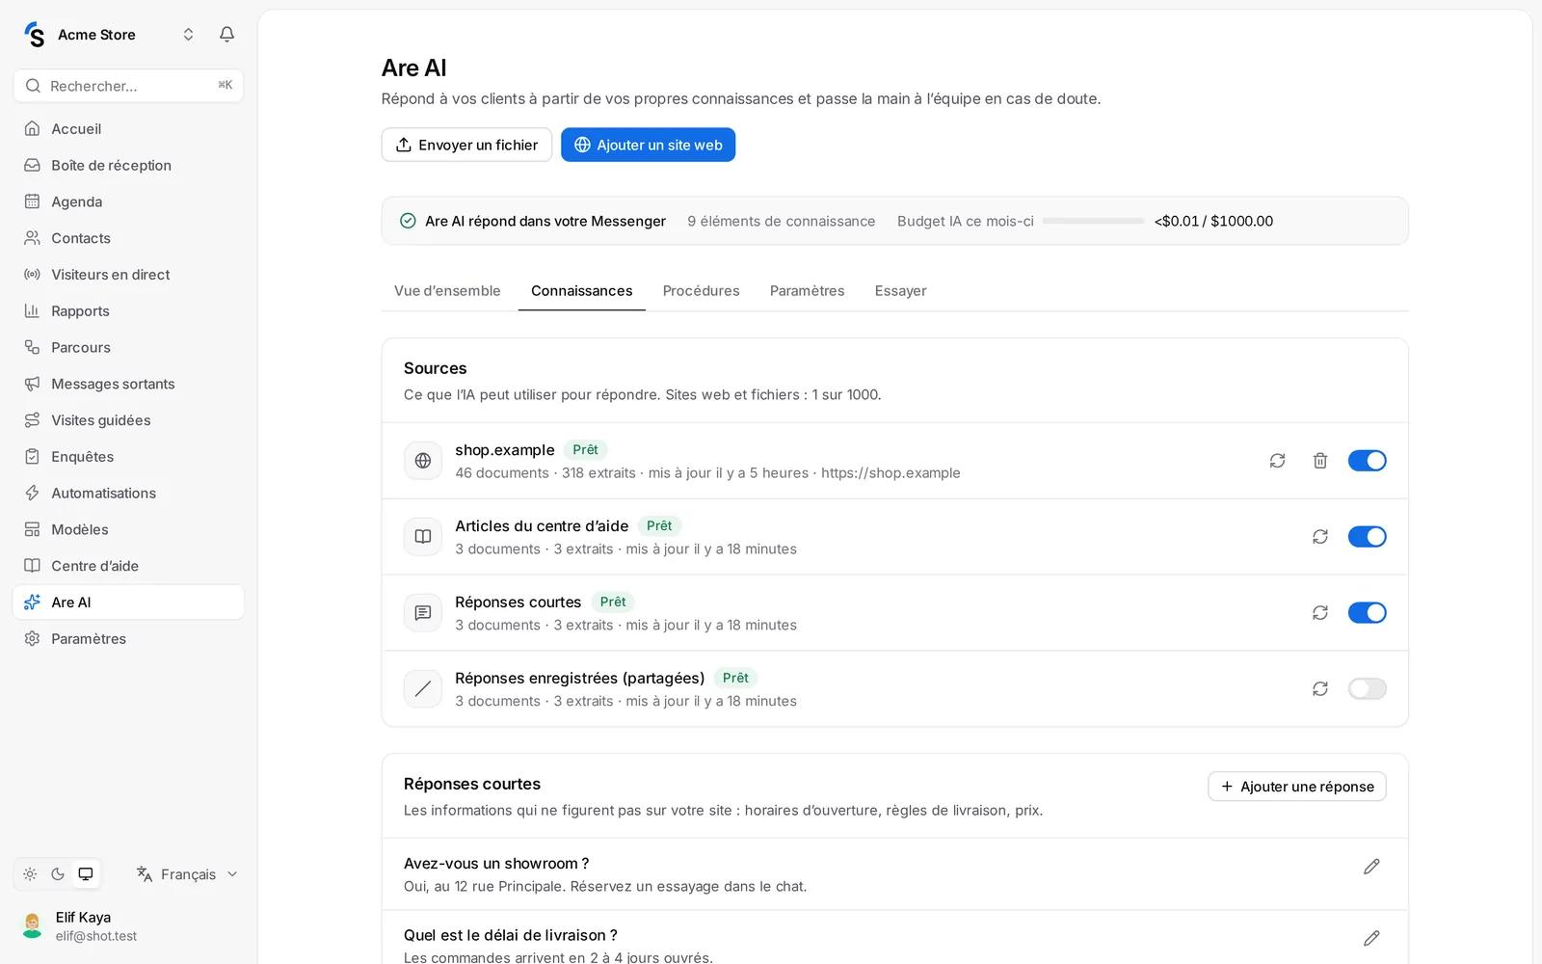Refresh Réponses enregistrées (partagées) source
Viewport: 1542px width, 964px height.
1320,689
